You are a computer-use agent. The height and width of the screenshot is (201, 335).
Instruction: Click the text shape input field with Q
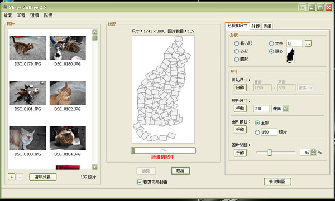[294, 43]
